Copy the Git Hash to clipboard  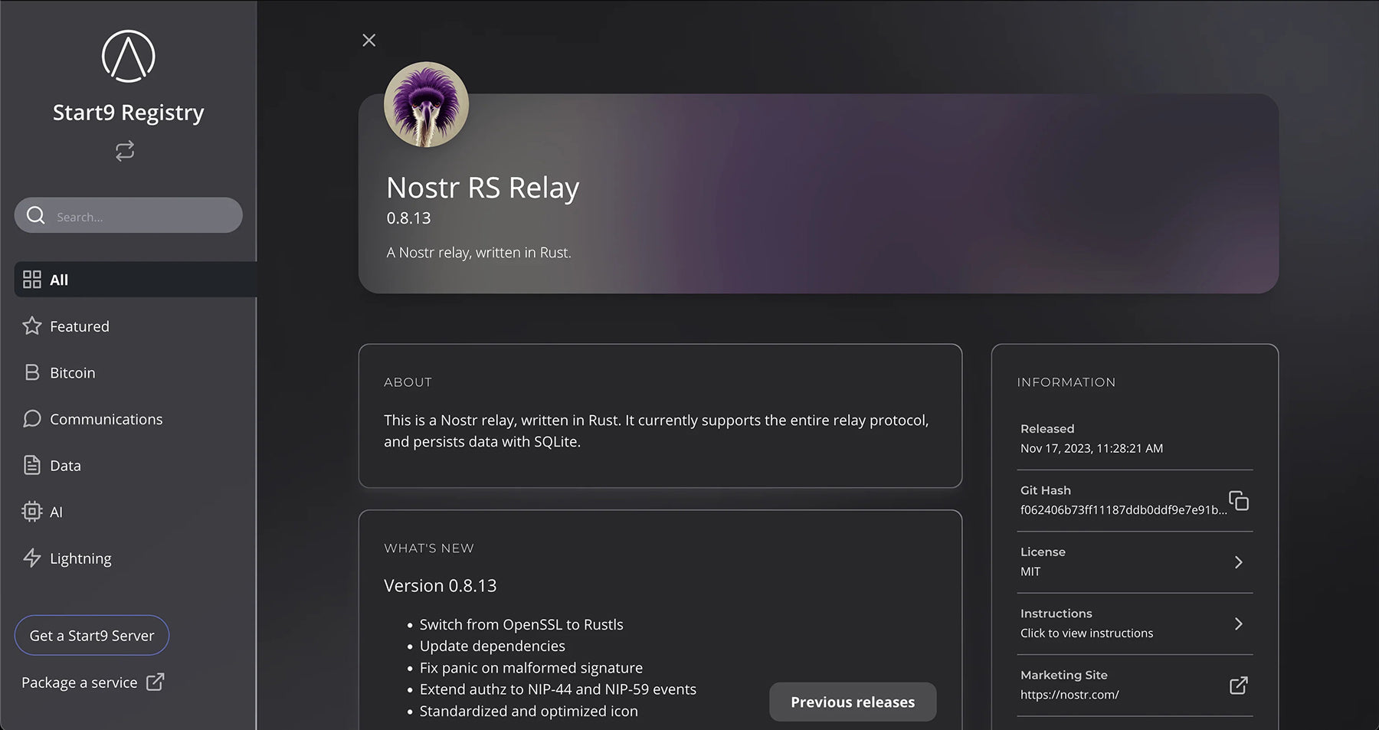pos(1238,501)
